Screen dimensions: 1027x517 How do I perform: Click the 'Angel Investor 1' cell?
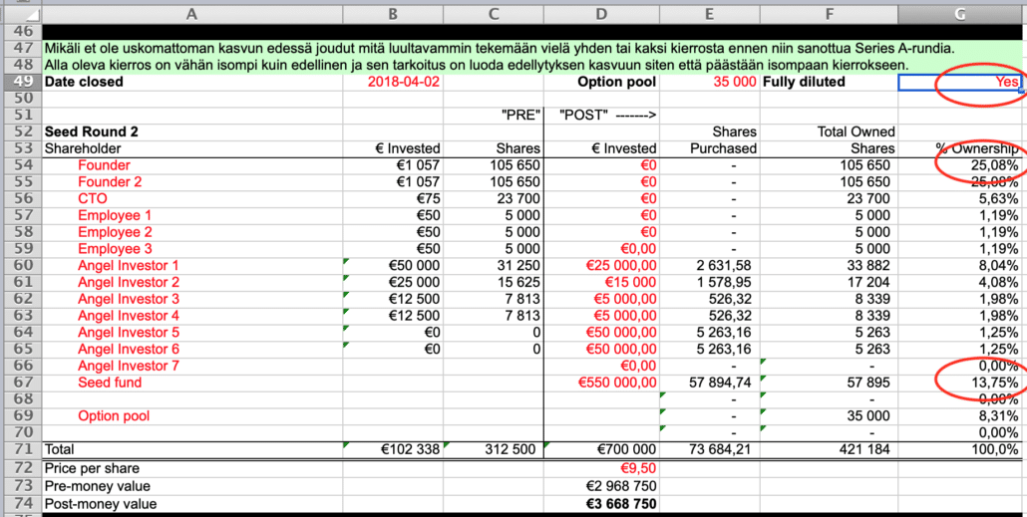tap(191, 266)
